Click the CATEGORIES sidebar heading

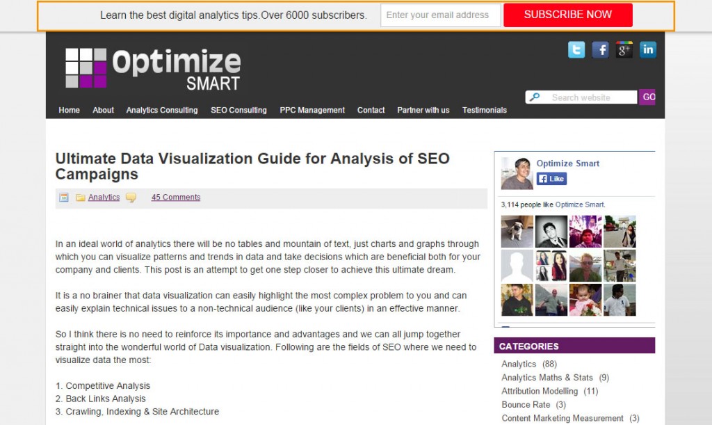(574, 346)
